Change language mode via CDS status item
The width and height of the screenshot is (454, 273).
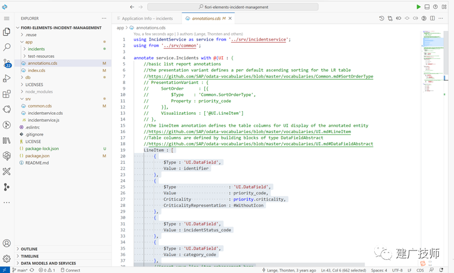coord(420,270)
